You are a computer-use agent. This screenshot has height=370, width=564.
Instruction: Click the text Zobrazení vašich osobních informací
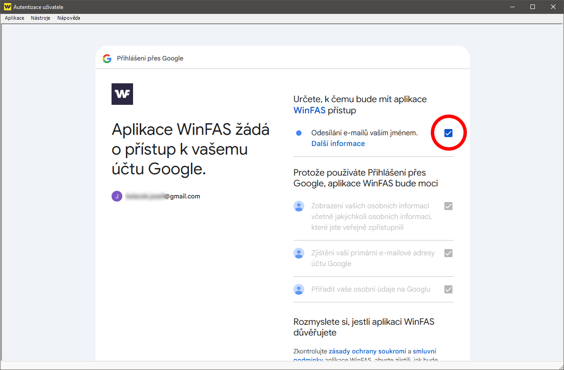371,217
